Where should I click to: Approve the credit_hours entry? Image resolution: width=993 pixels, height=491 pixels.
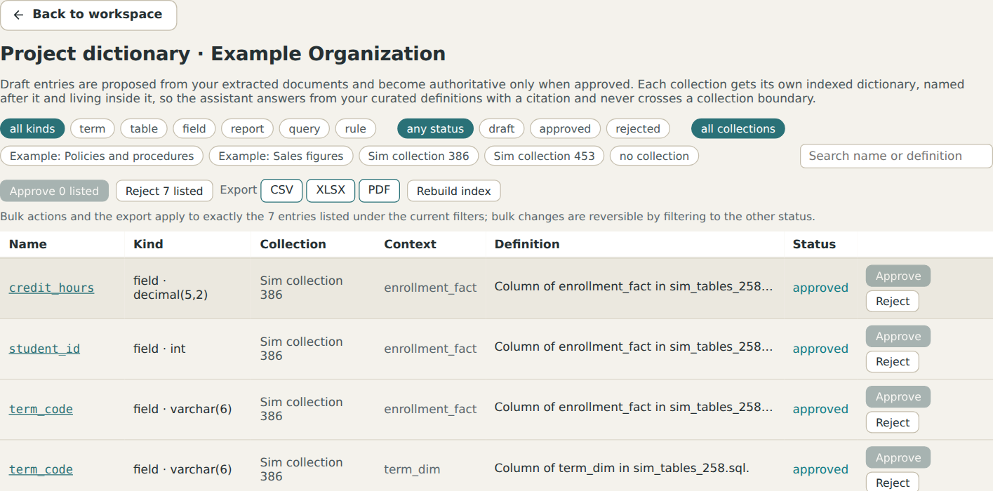(x=898, y=276)
